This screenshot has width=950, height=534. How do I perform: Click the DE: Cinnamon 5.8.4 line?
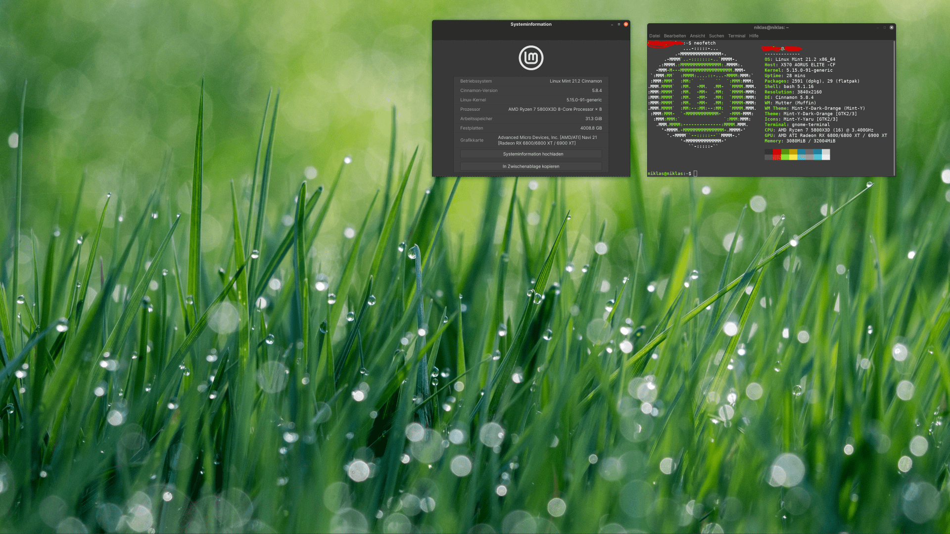click(789, 97)
